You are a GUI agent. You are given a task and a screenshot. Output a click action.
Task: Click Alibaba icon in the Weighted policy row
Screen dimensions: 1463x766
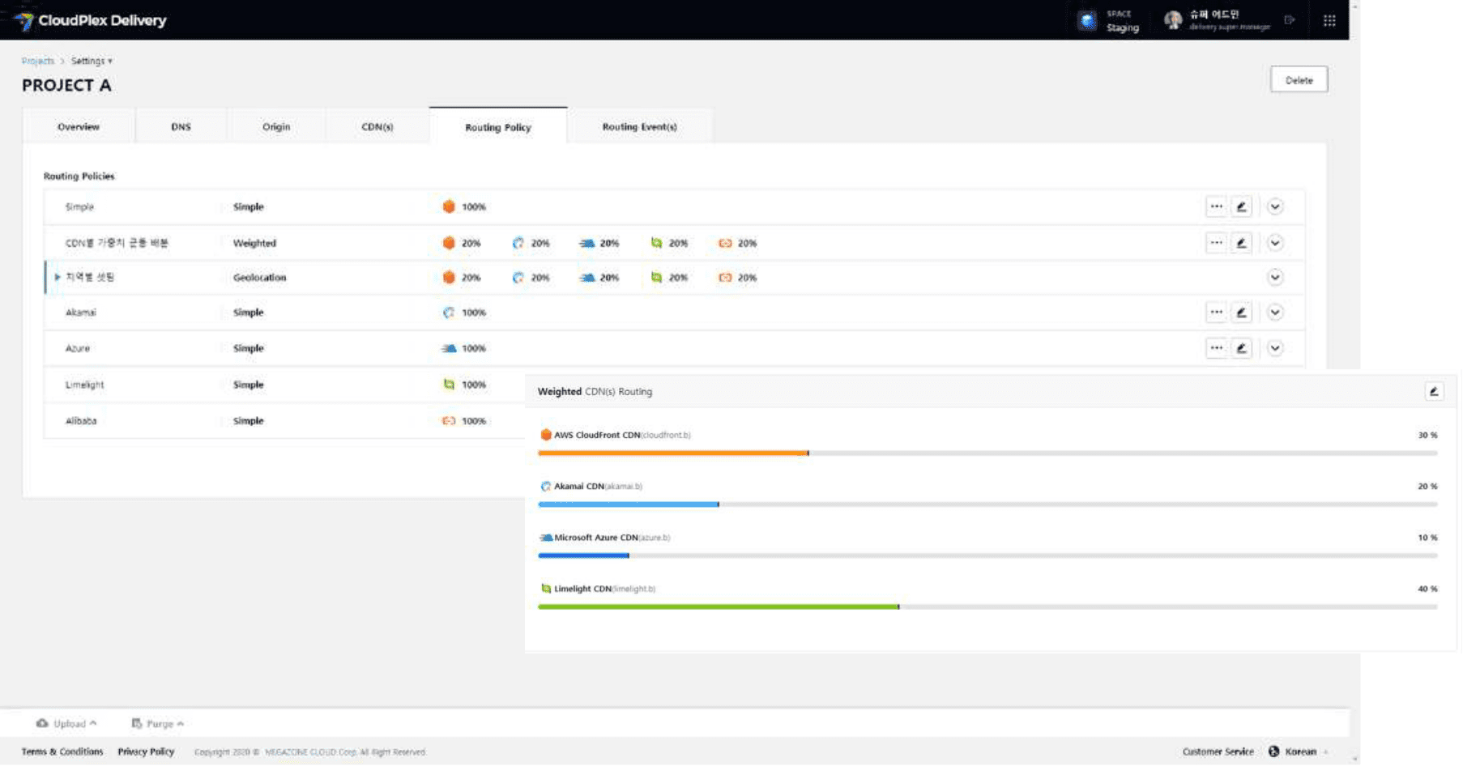tap(725, 243)
